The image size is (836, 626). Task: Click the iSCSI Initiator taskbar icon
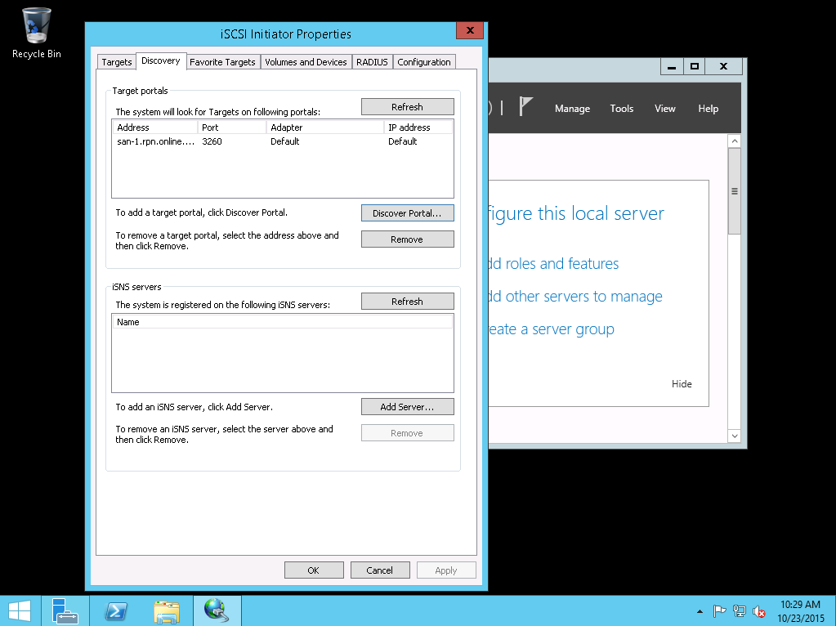tap(217, 610)
